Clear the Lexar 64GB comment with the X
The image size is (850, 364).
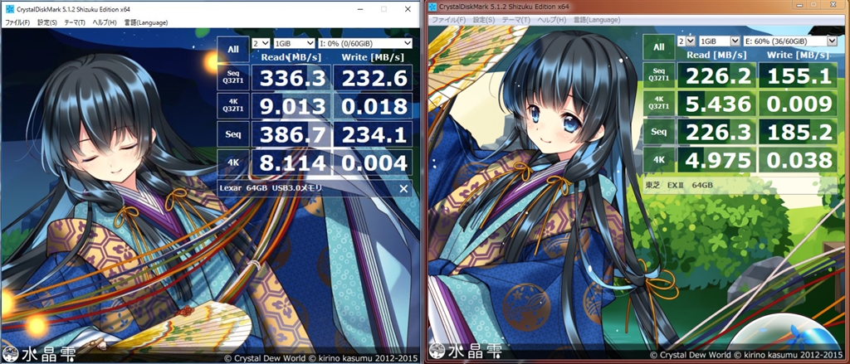(403, 188)
